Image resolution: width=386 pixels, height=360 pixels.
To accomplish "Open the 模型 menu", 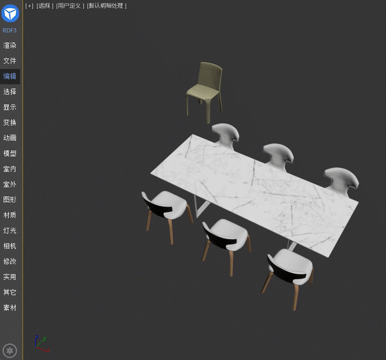I will (10, 154).
